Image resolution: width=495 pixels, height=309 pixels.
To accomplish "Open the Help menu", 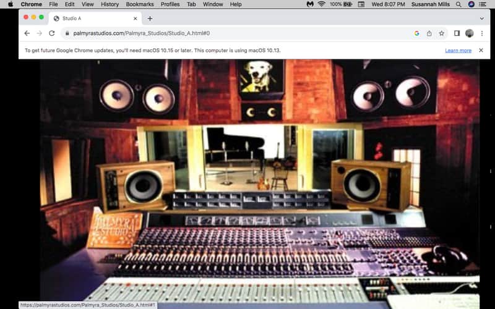I will (x=236, y=4).
